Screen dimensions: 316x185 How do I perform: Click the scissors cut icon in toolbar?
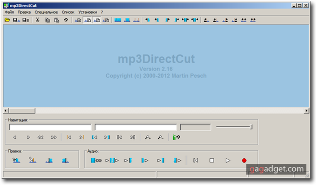click(37, 20)
